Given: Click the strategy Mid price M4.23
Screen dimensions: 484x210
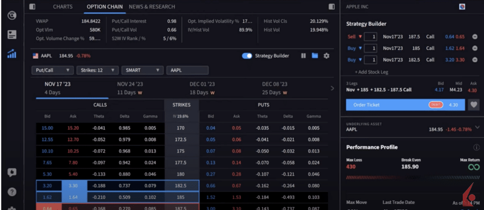Looking at the screenshot, I should pos(456,90).
